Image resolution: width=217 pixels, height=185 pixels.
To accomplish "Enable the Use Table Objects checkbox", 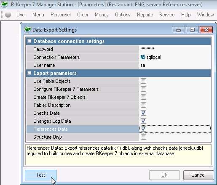I will pos(143,81).
